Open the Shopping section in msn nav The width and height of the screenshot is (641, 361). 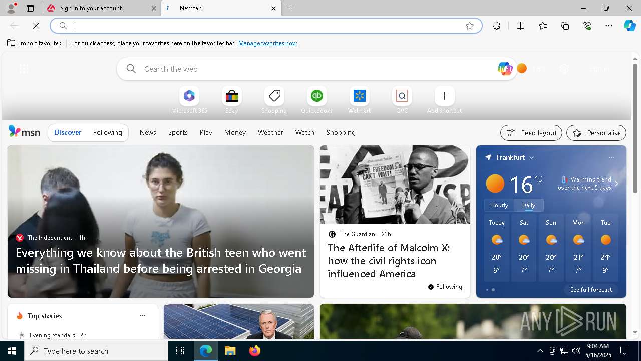341,132
